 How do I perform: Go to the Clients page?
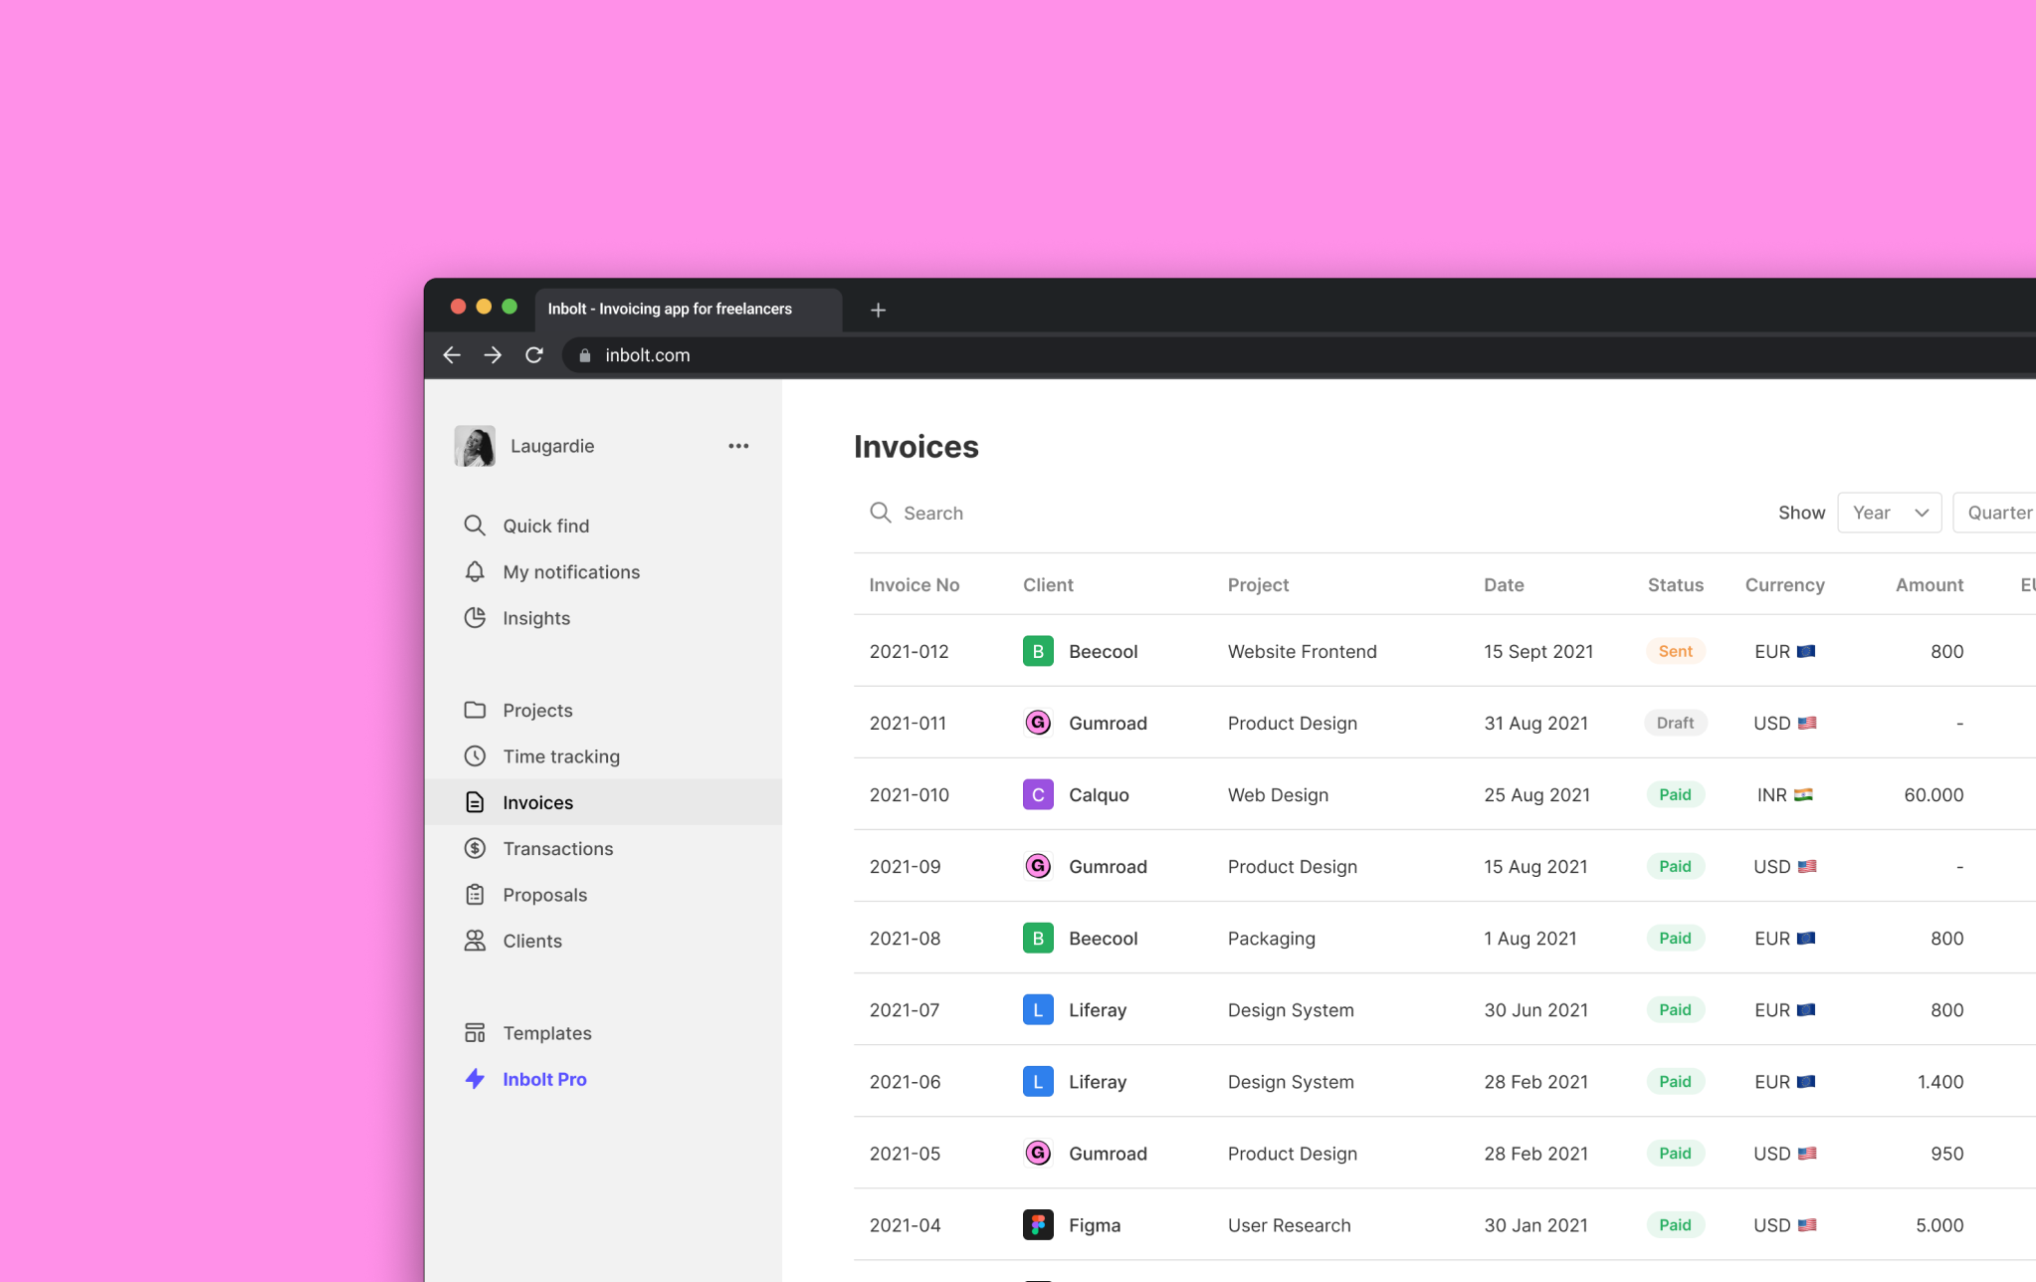[603, 941]
